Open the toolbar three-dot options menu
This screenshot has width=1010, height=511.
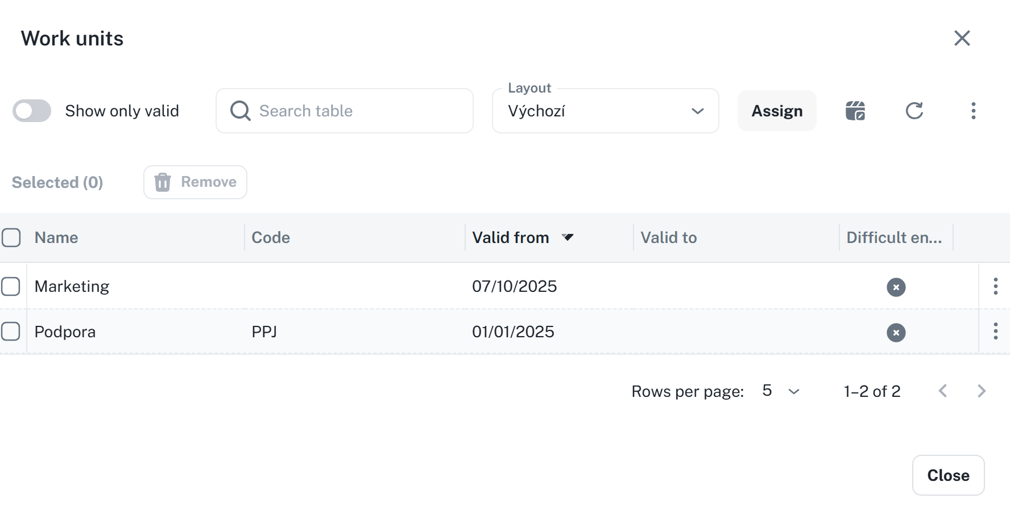[x=973, y=111]
